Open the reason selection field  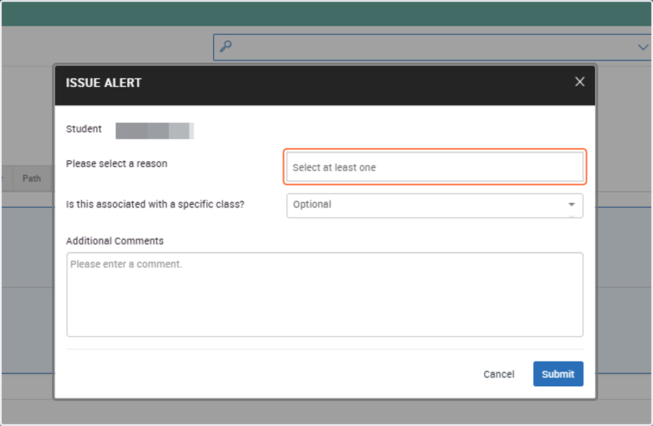(435, 167)
